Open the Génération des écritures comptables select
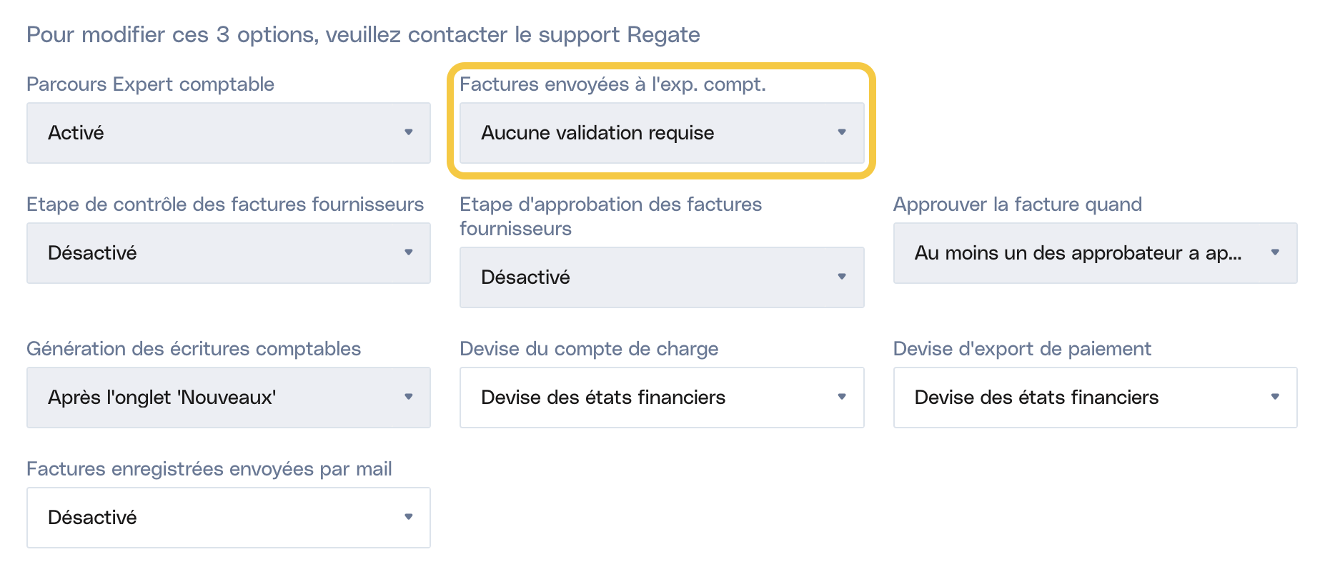 pos(214,398)
